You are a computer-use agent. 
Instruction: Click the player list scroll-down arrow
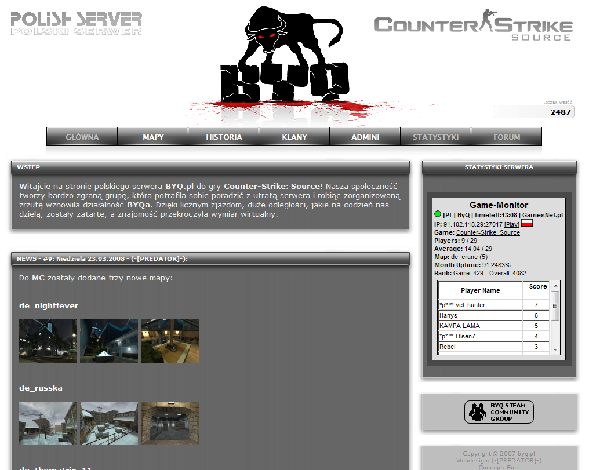(x=555, y=350)
